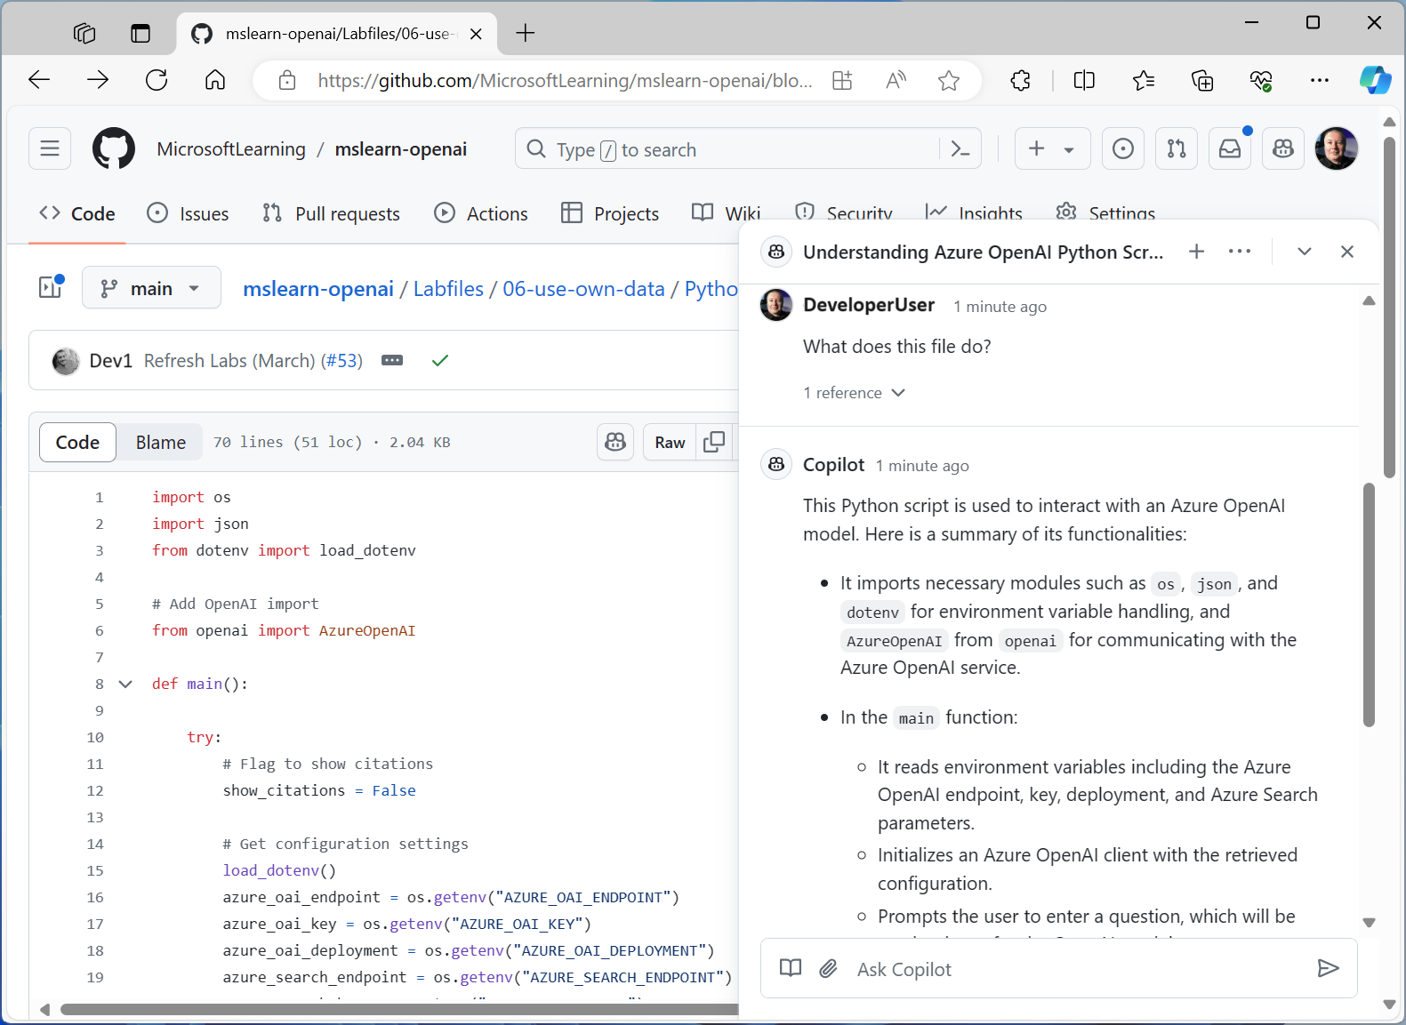Screen dimensions: 1406x1025
Task: Go to browser Home page
Action: tap(215, 80)
